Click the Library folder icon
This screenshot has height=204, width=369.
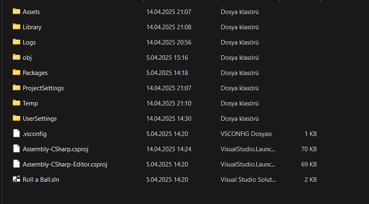tap(17, 27)
